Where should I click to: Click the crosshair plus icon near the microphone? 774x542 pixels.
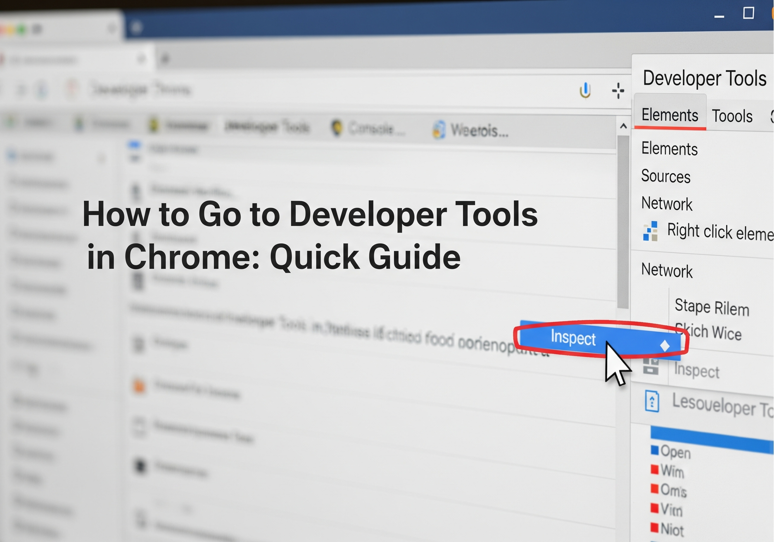(618, 91)
